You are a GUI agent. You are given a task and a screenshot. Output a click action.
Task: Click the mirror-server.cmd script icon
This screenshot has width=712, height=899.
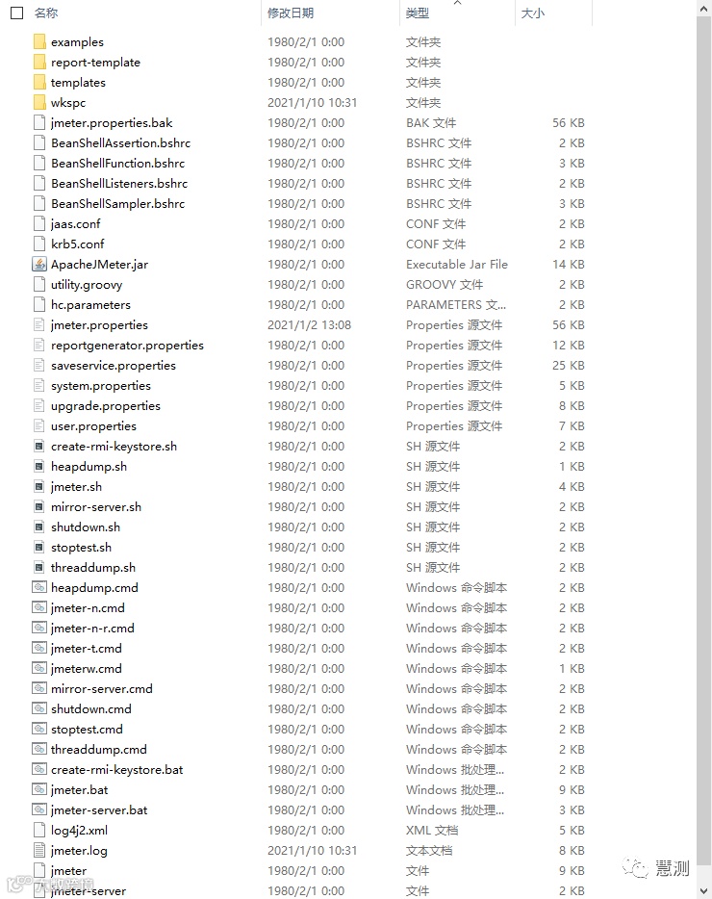(x=39, y=688)
